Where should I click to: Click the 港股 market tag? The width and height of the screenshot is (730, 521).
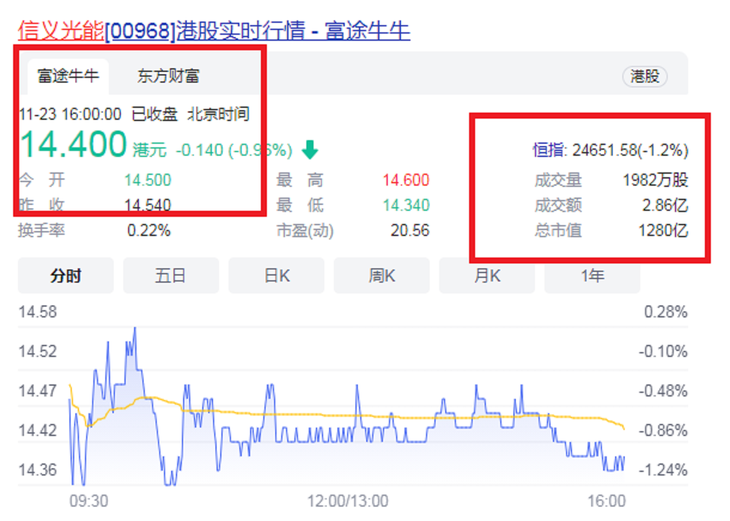pos(644,76)
